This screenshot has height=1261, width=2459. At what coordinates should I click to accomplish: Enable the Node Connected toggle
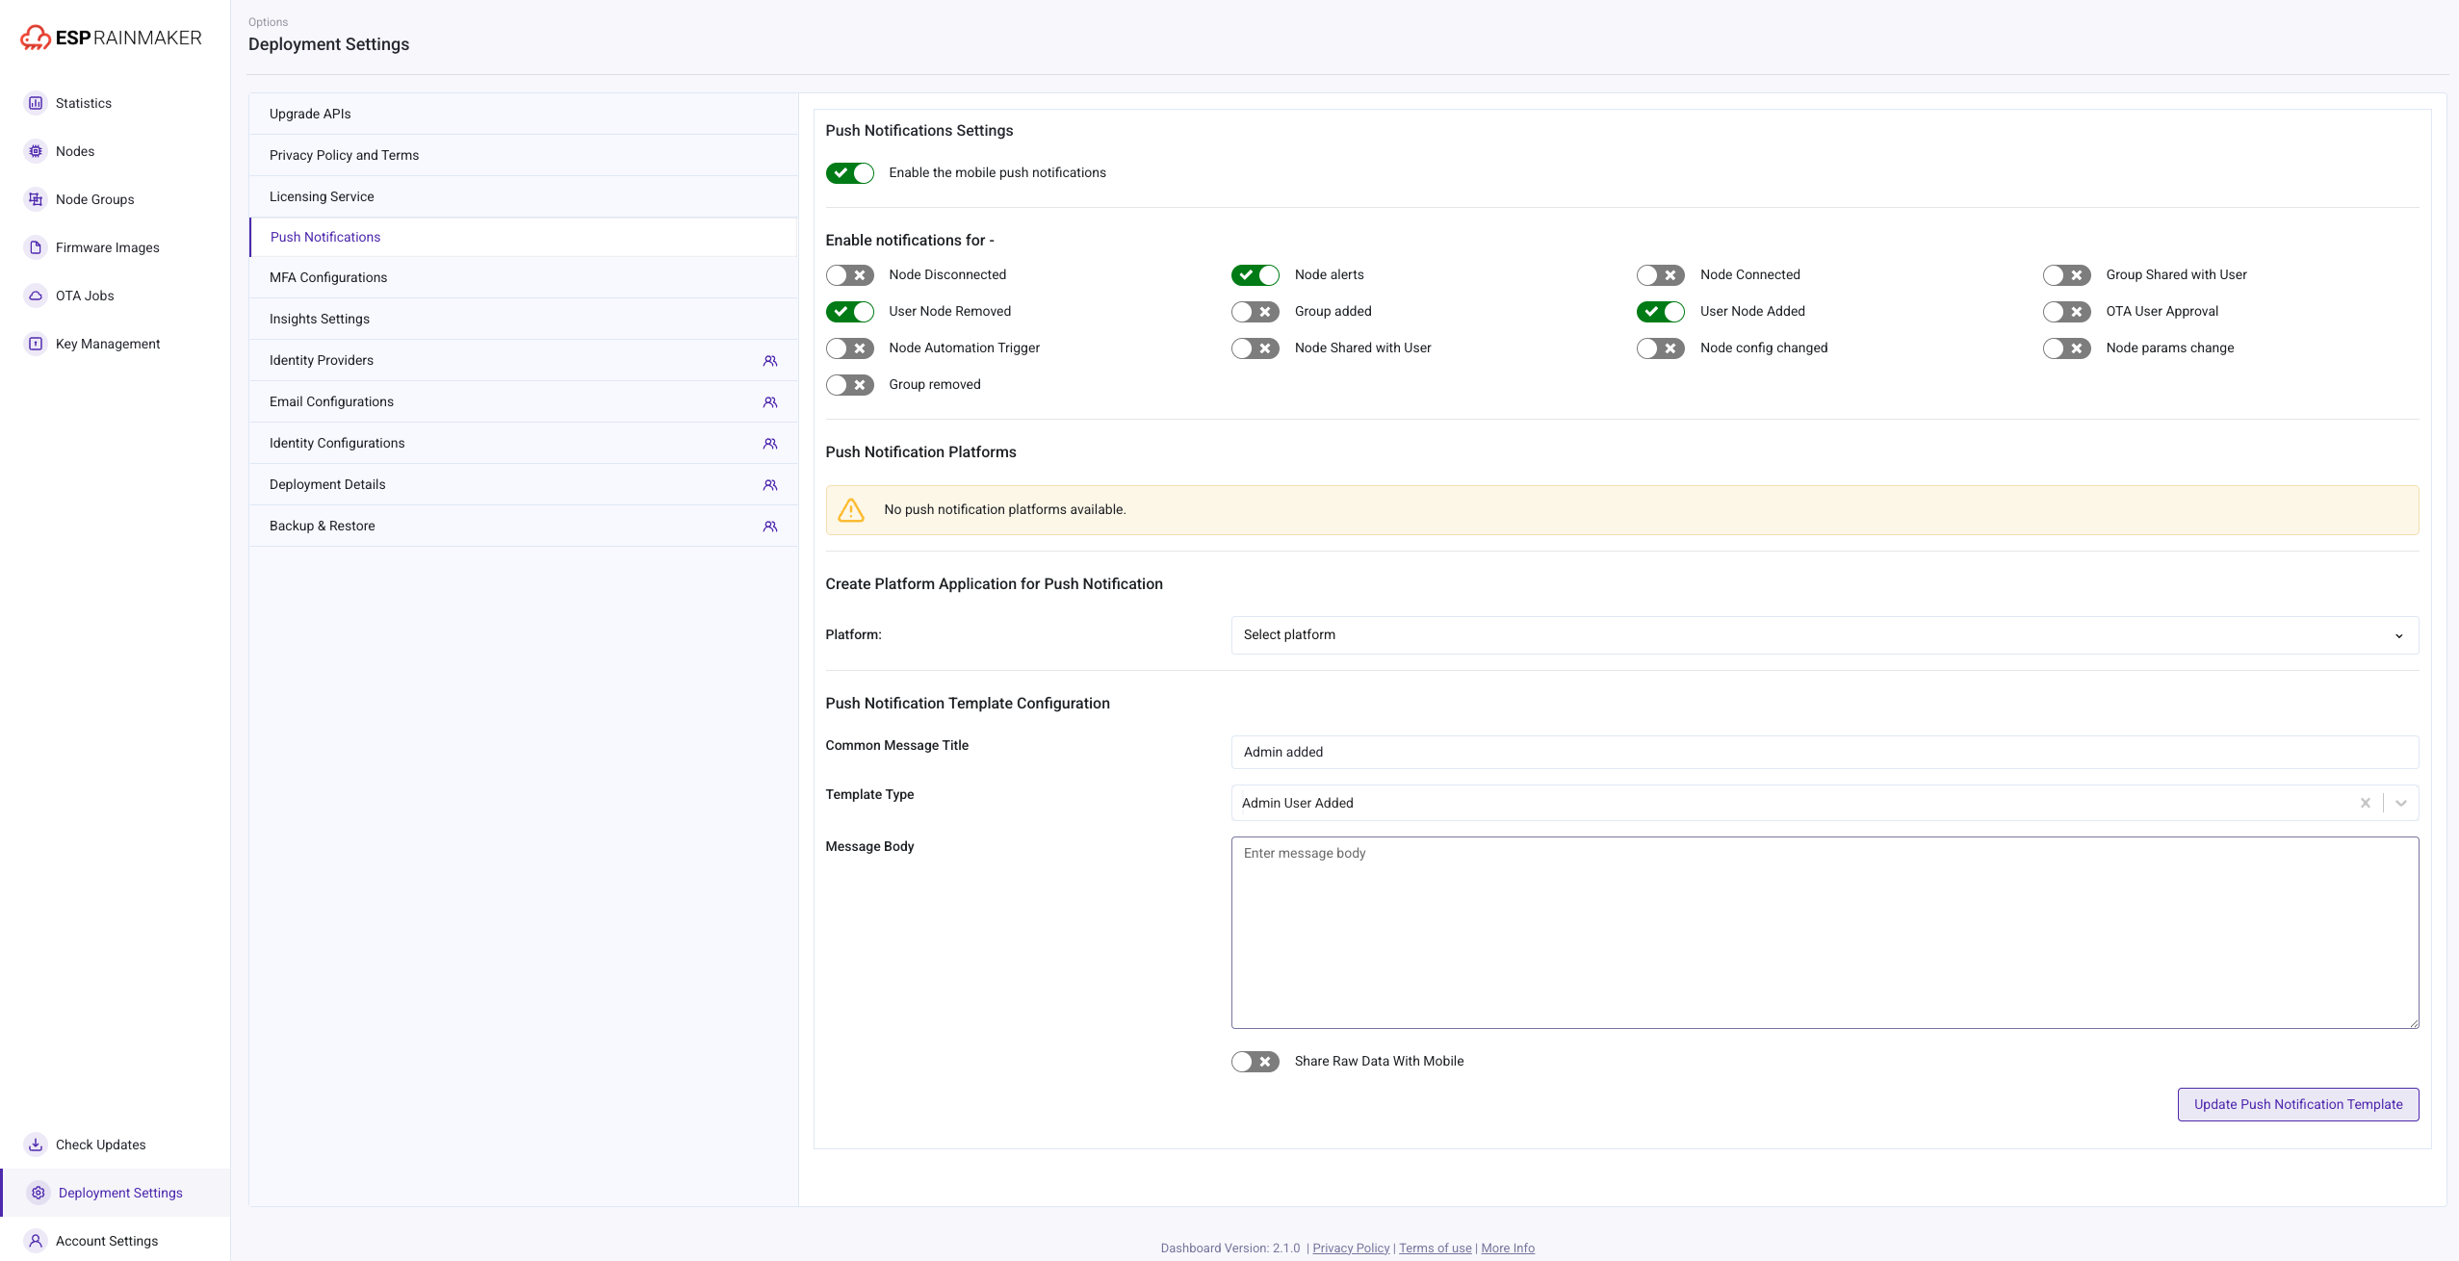point(1661,275)
